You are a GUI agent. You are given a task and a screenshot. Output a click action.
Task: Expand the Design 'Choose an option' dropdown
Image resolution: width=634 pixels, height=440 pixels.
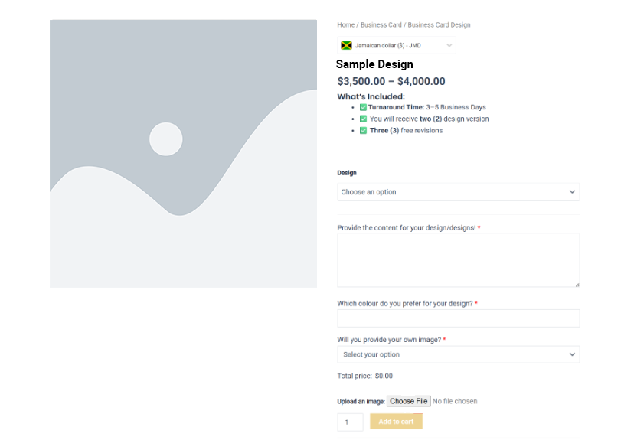[458, 192]
